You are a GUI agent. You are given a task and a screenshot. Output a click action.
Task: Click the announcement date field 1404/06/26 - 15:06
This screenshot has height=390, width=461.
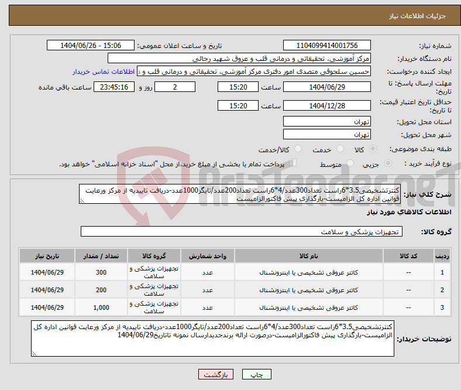[x=91, y=45]
